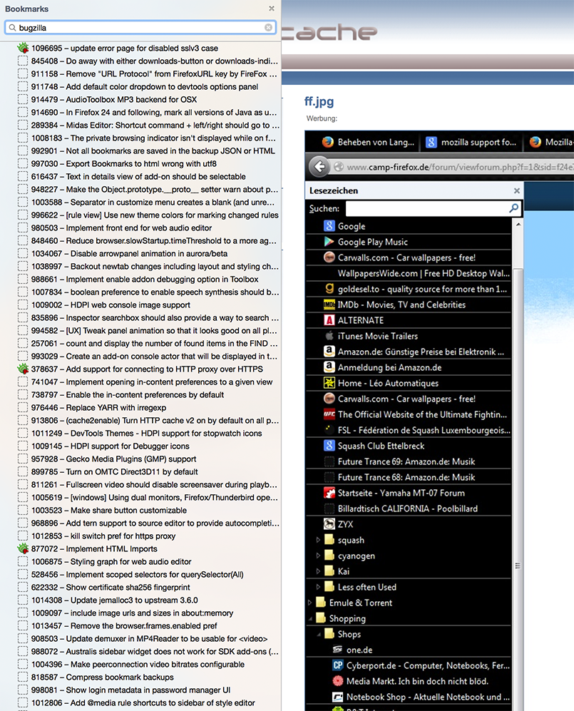Expand the Less often Used folder
574x711 pixels.
(318, 587)
